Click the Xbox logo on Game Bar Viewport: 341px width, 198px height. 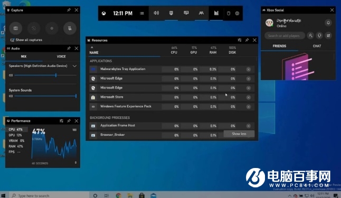click(x=104, y=14)
